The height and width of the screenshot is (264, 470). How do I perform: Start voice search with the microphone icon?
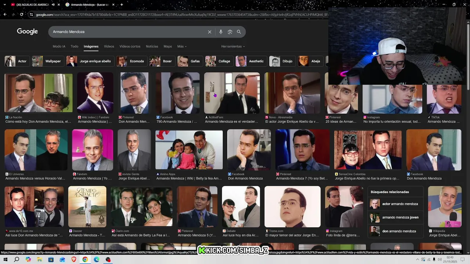coord(221,32)
